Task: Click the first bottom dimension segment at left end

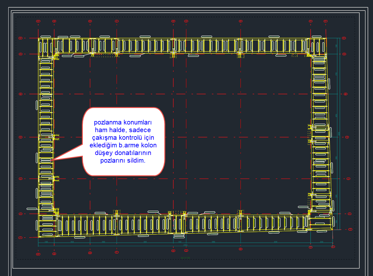Action: click(46, 242)
